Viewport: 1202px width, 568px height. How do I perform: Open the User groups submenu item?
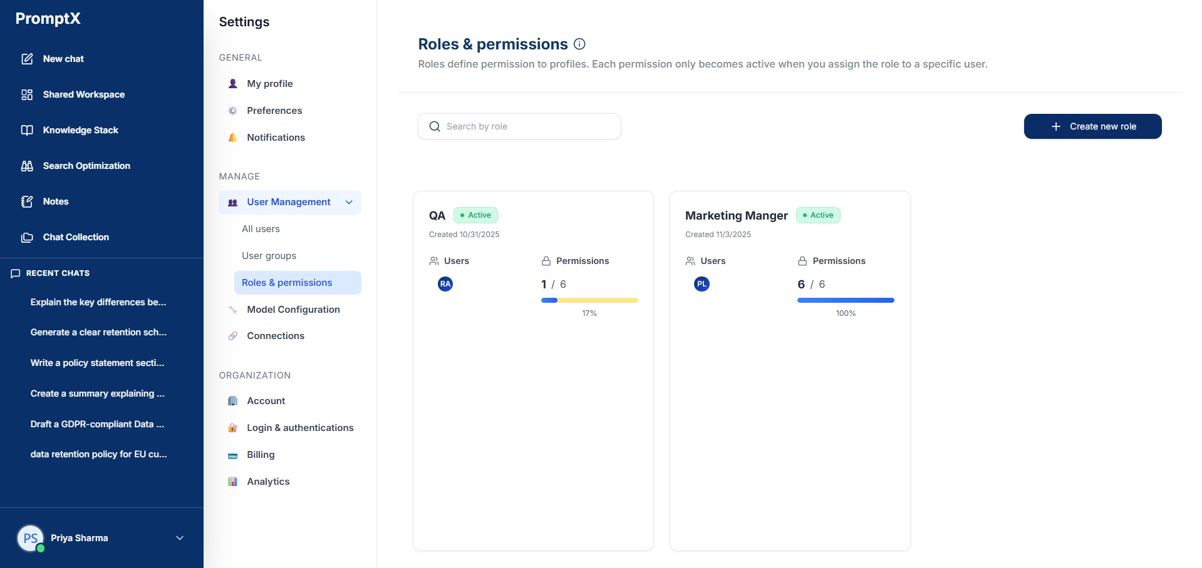coord(269,256)
